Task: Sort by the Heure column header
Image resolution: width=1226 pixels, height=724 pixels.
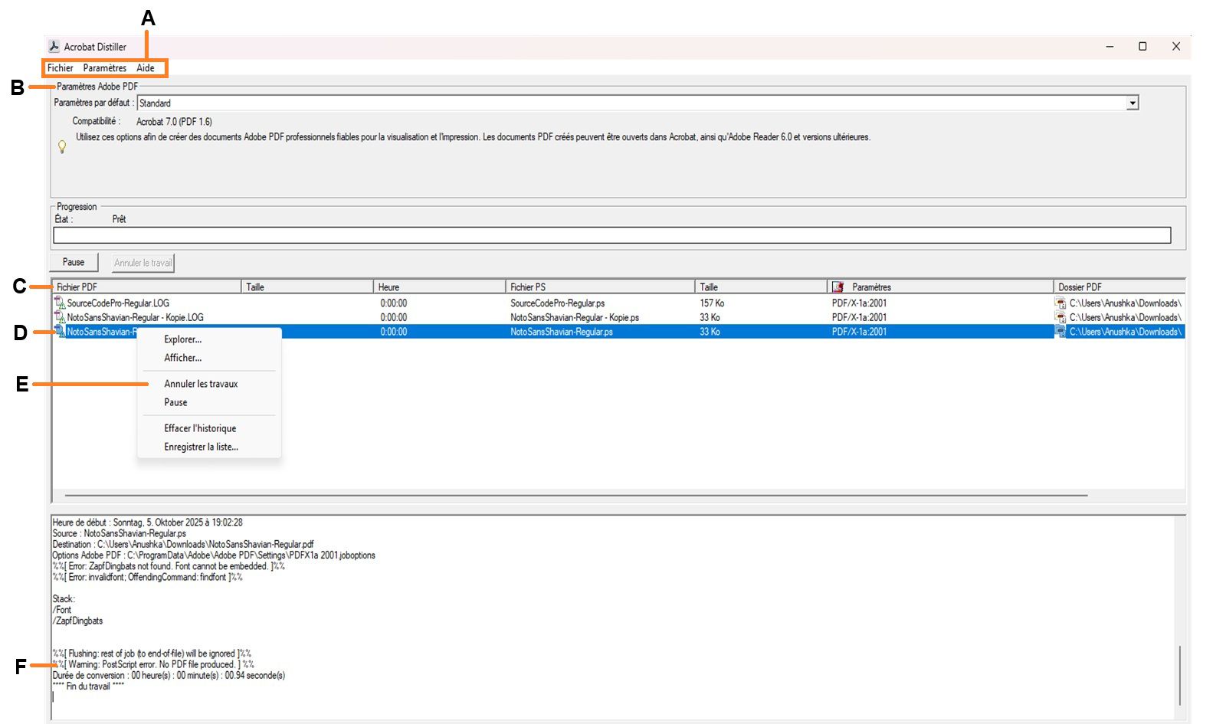Action: pos(440,287)
